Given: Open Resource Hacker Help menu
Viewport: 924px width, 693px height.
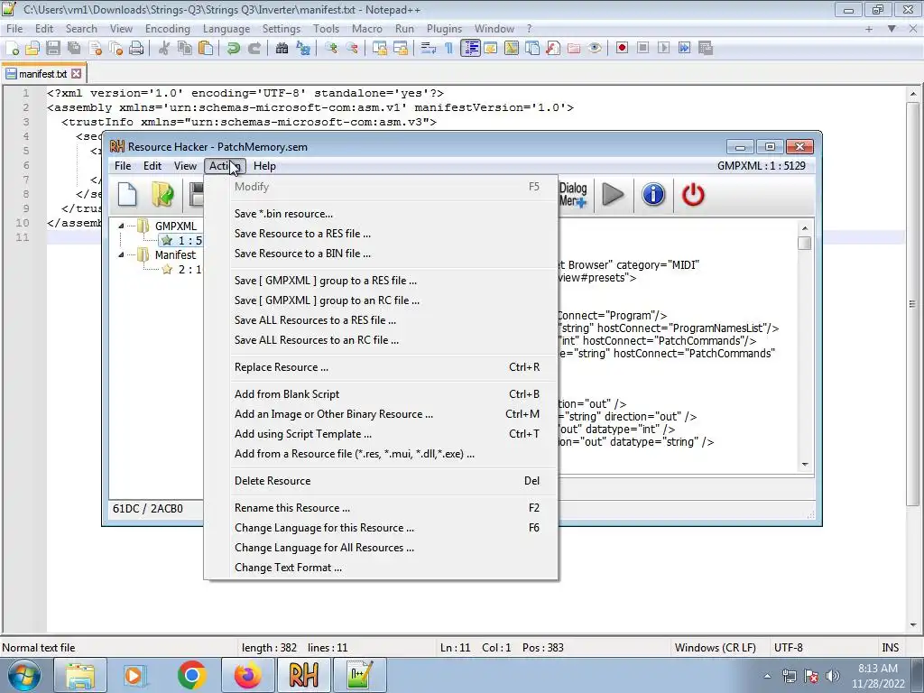Looking at the screenshot, I should tap(264, 166).
